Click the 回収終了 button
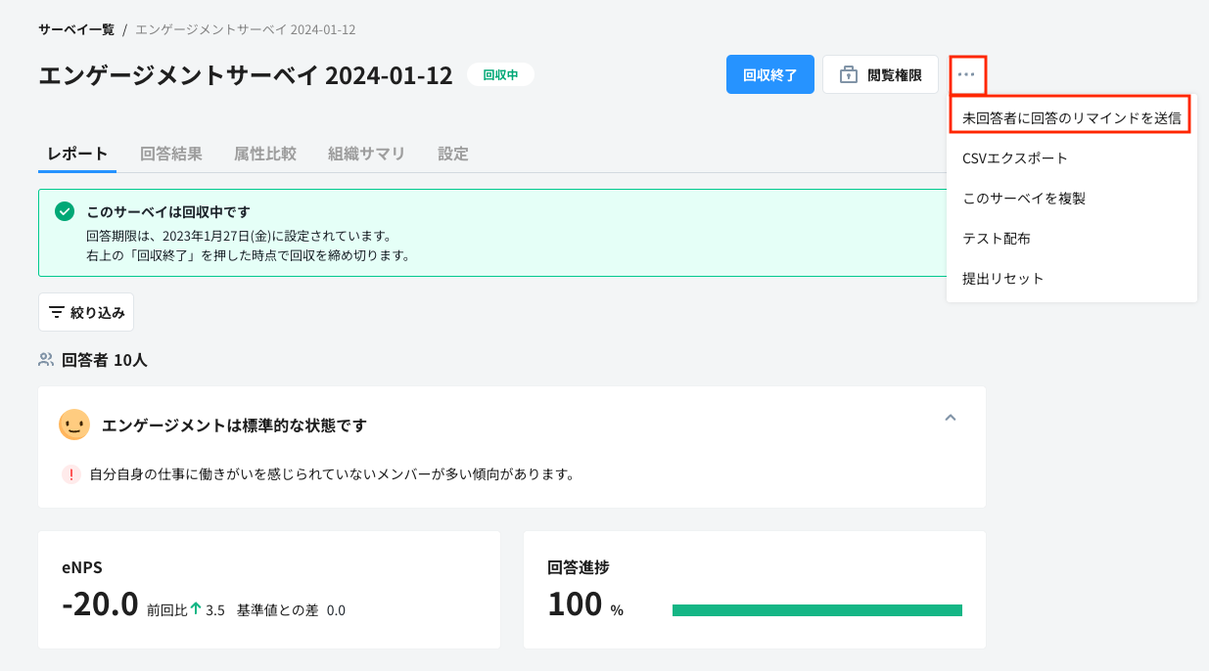 [x=770, y=74]
